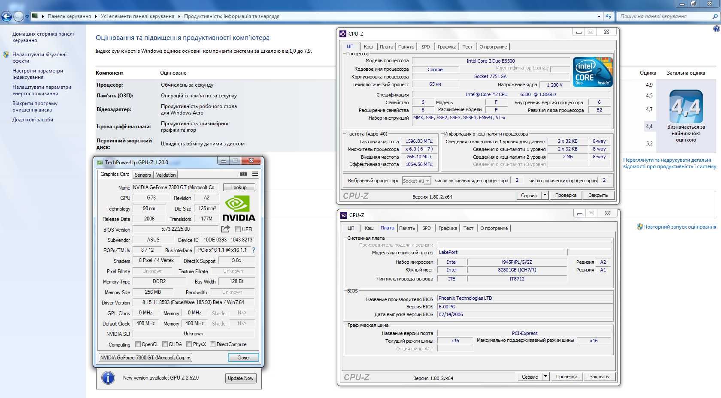This screenshot has width=721, height=398.
Task: Expand the breadcrumb arrow after Панель керування
Action: coord(96,16)
